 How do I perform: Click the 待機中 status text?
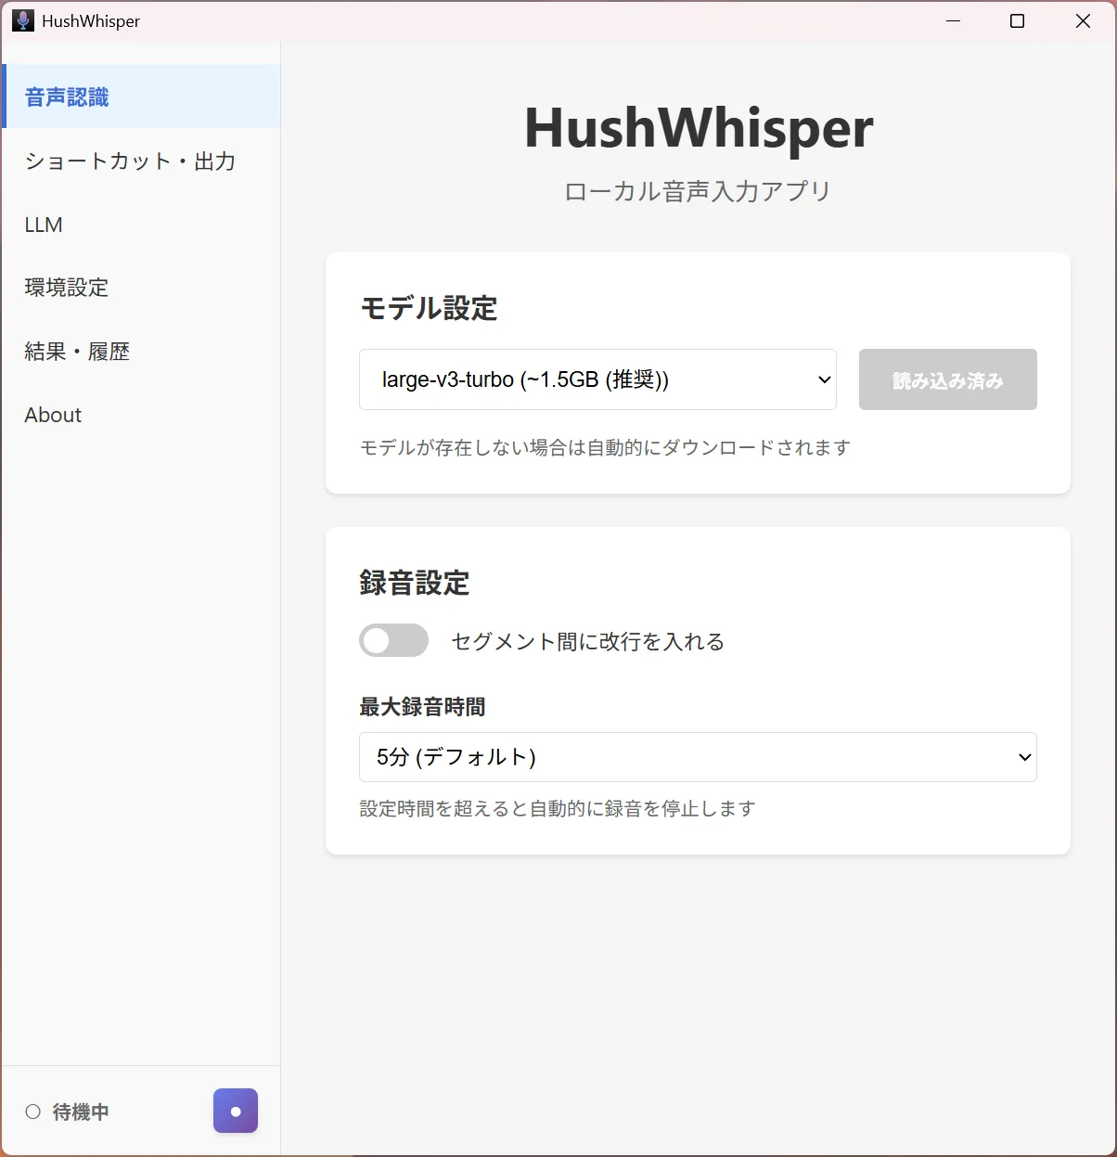pos(81,1112)
